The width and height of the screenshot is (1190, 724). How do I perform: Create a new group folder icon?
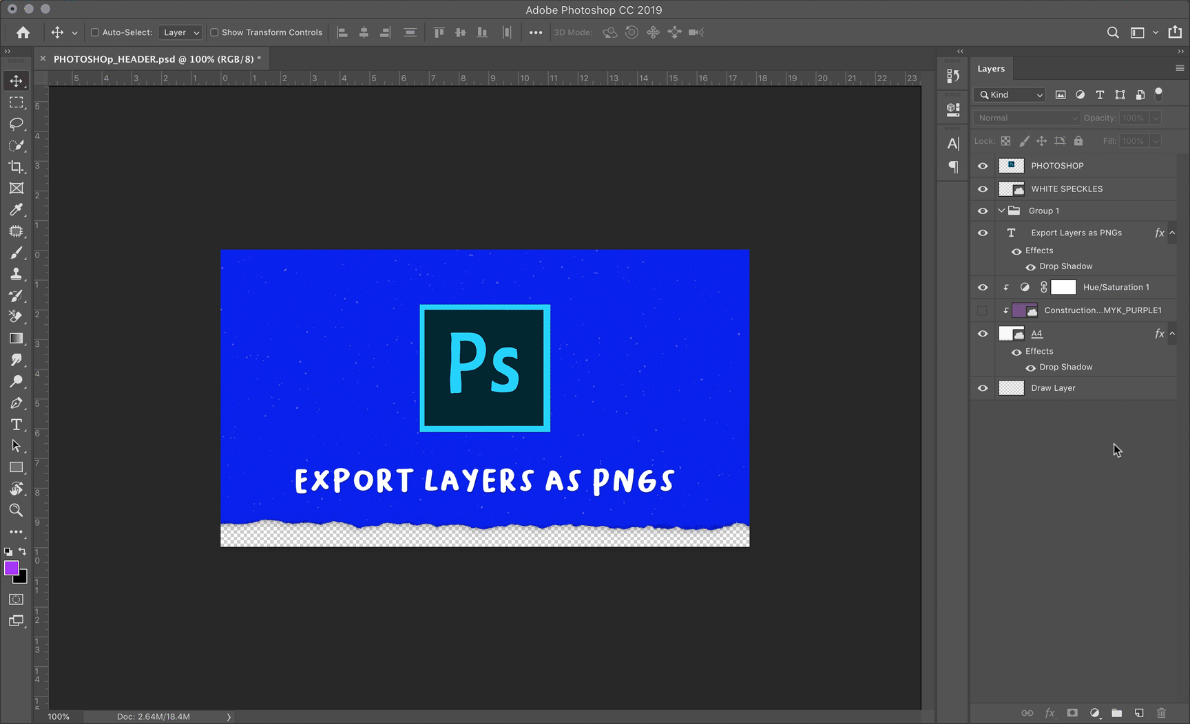(x=1116, y=713)
